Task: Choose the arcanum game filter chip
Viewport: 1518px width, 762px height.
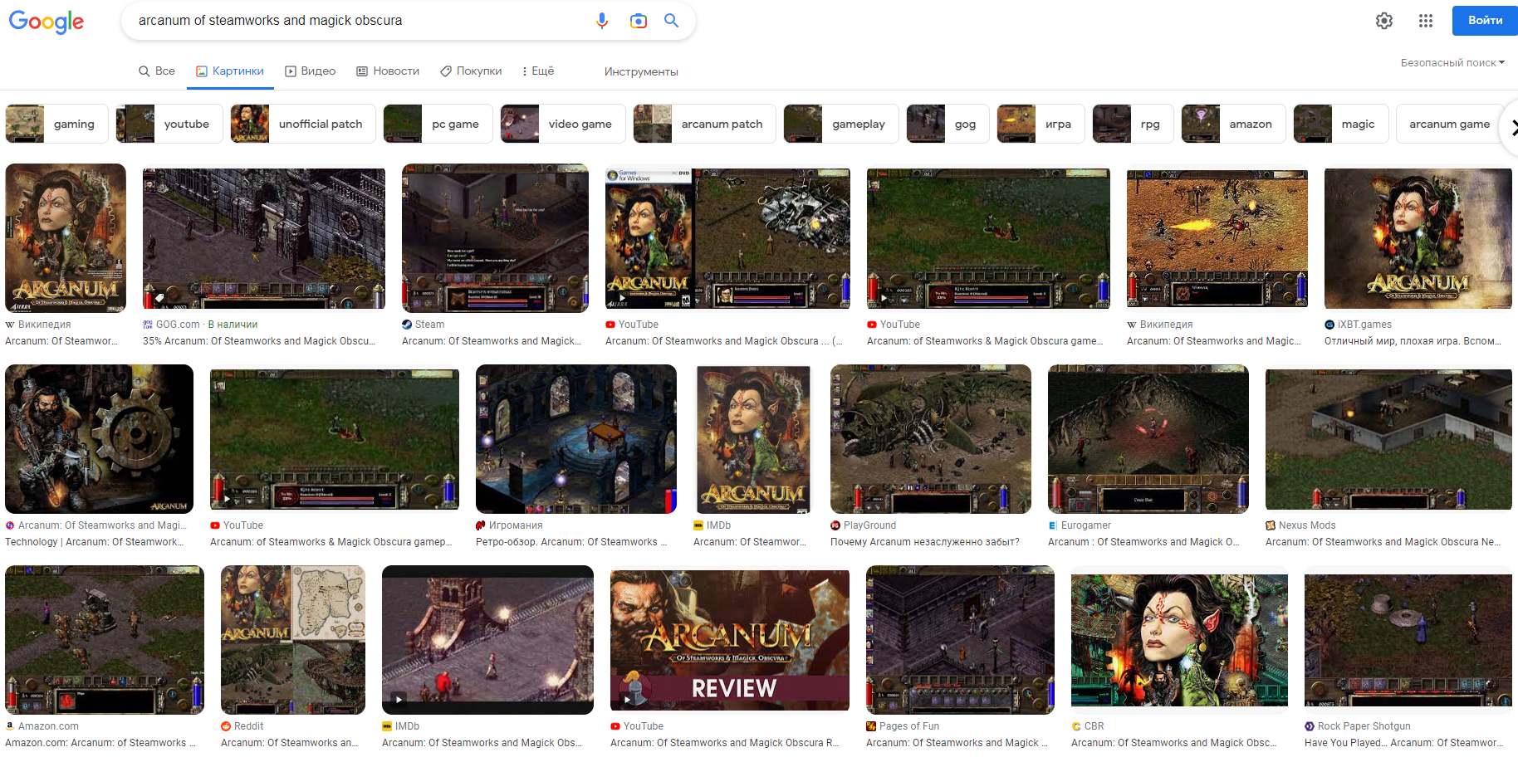Action: click(x=1449, y=124)
